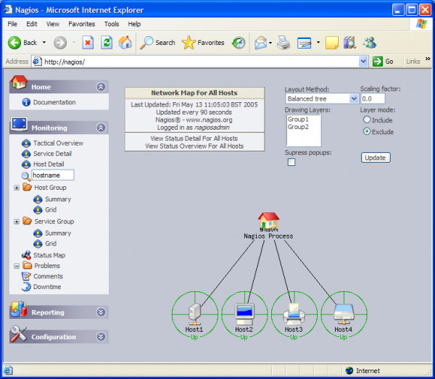
Task: Select the Host4 drive icon on map
Action: click(x=343, y=312)
